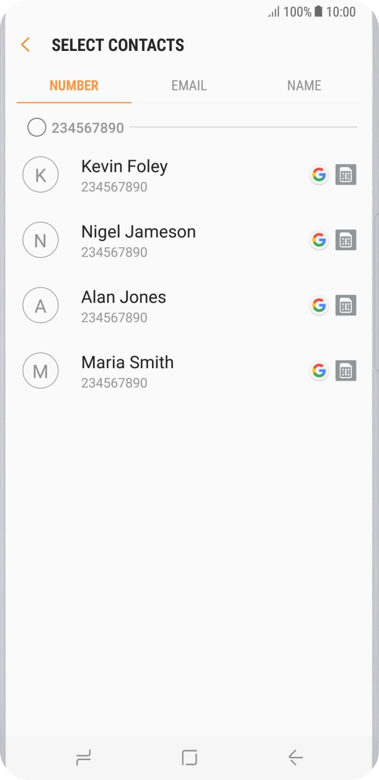Tap Google icon next to Alan Jones
The image size is (379, 780).
(319, 306)
